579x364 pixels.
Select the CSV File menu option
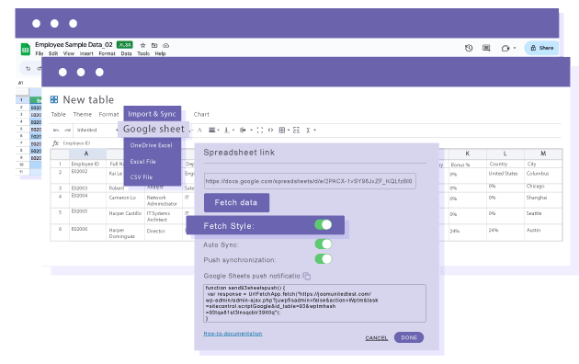[141, 177]
